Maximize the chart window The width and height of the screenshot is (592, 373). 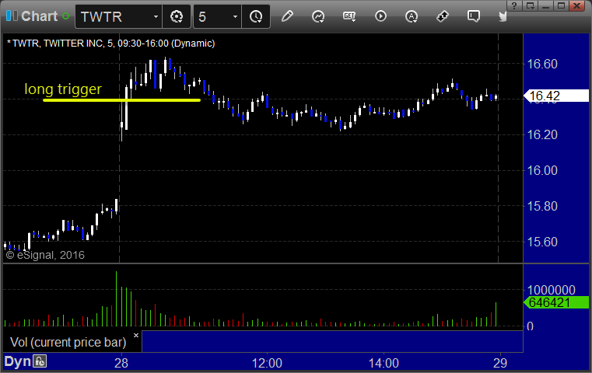pyautogui.click(x=562, y=5)
